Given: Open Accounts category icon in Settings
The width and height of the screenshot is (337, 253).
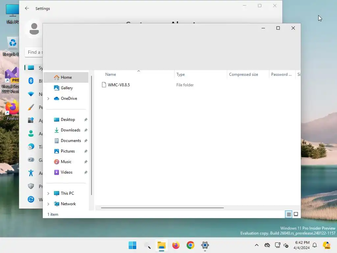Looking at the screenshot, I should click(31, 133).
